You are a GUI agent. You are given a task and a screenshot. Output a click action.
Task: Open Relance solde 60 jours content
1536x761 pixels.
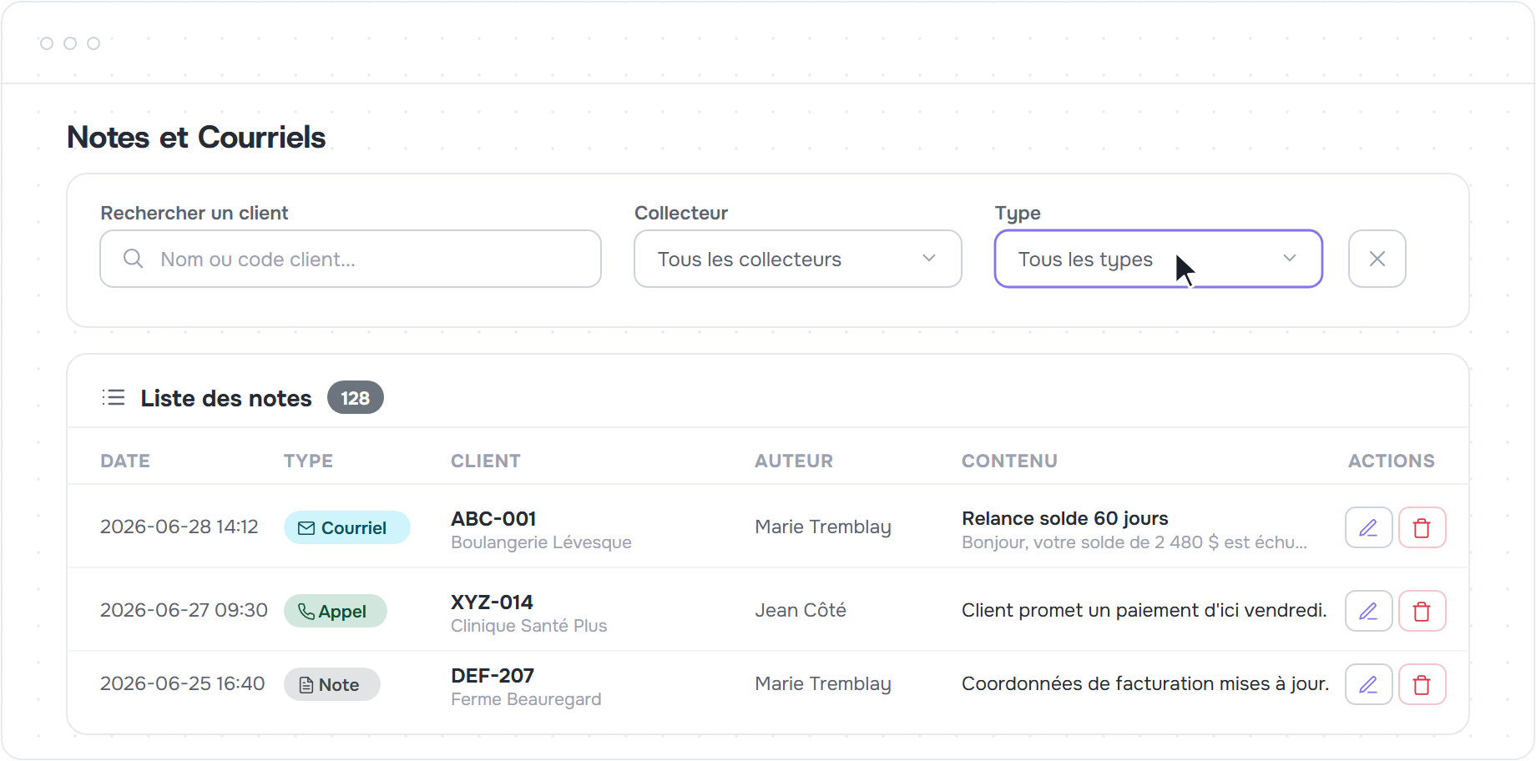pos(1065,518)
